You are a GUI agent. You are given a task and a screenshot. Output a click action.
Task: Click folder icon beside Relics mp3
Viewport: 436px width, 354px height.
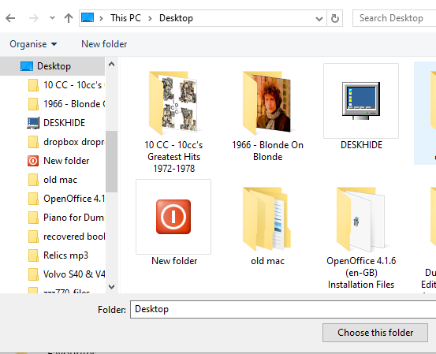(x=33, y=255)
